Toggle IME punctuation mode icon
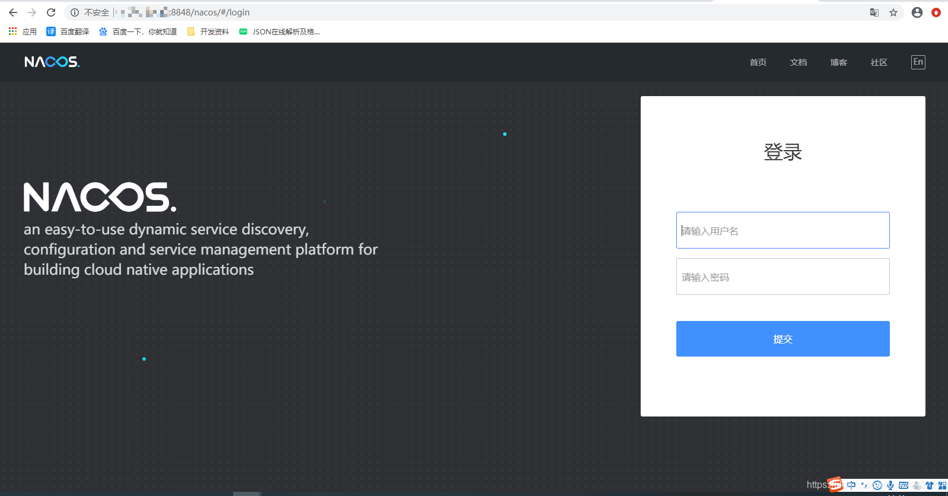Screen dimensions: 948x496 864,485
